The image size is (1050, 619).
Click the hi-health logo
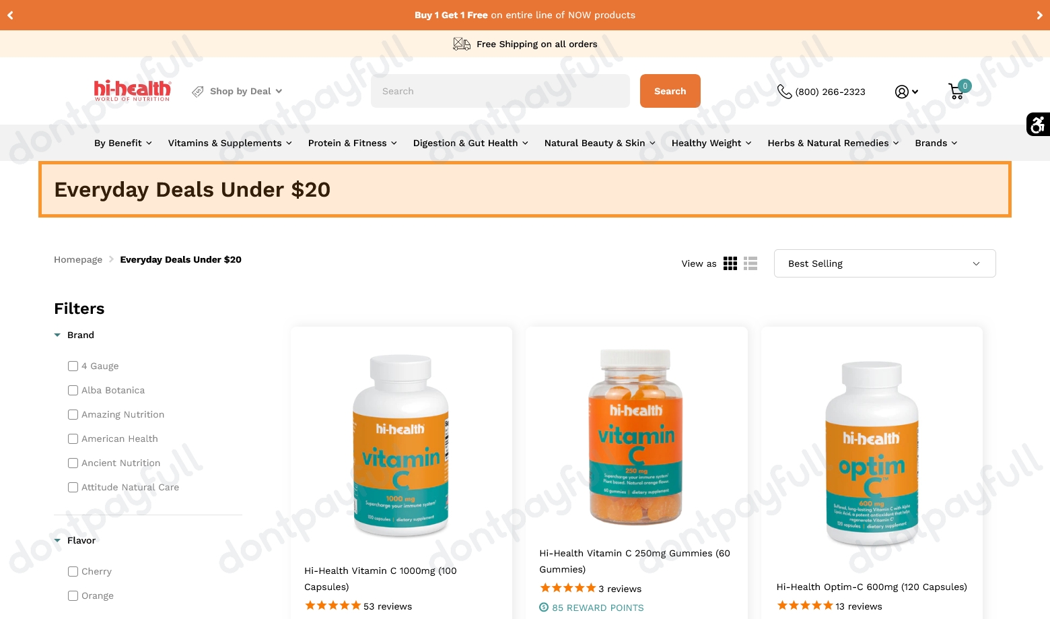point(133,91)
